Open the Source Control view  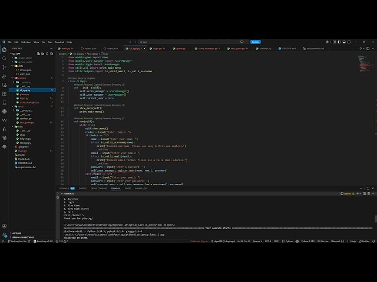coord(4,68)
